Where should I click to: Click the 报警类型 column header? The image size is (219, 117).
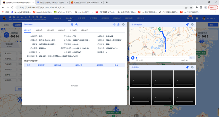[x=41, y=65]
